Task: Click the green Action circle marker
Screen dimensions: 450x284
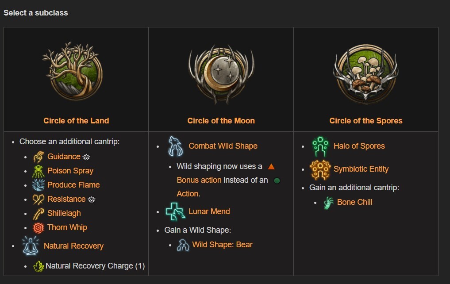Action: tap(276, 180)
